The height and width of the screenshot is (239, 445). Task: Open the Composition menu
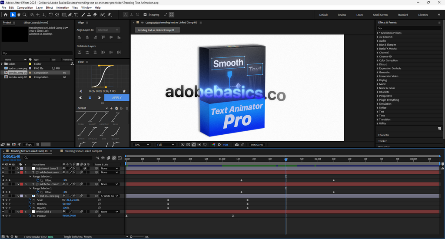25,7
